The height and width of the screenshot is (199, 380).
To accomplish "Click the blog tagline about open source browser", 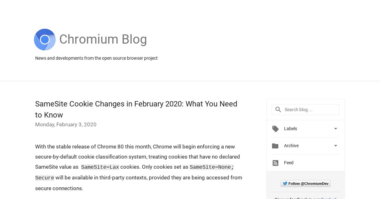I will [96, 58].
